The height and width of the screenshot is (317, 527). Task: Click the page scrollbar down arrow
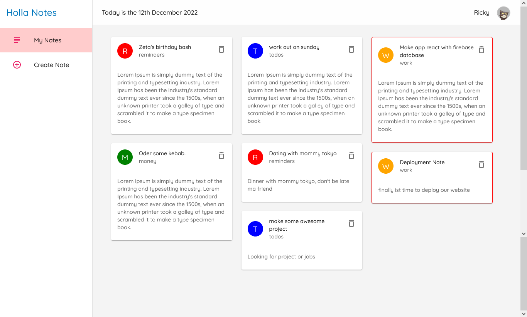(x=524, y=314)
